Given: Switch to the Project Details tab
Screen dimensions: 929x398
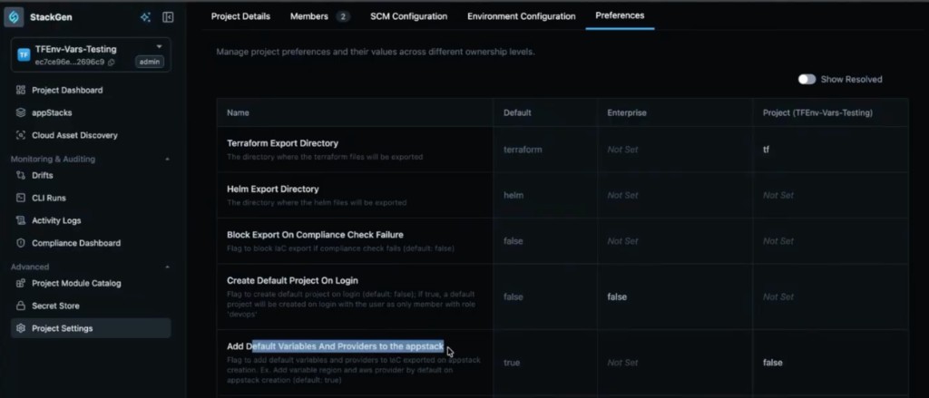Looking at the screenshot, I should pyautogui.click(x=240, y=16).
